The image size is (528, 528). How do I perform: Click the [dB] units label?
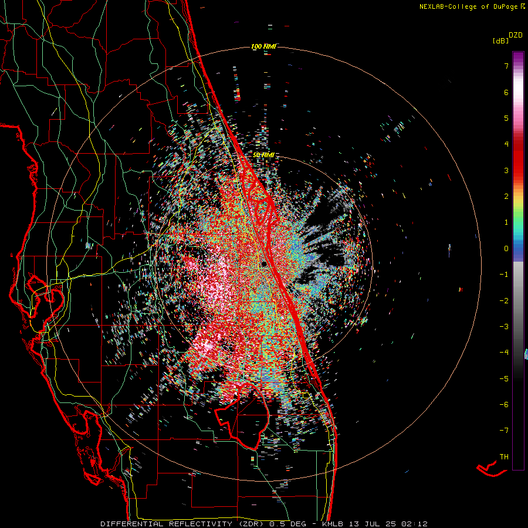pyautogui.click(x=500, y=41)
